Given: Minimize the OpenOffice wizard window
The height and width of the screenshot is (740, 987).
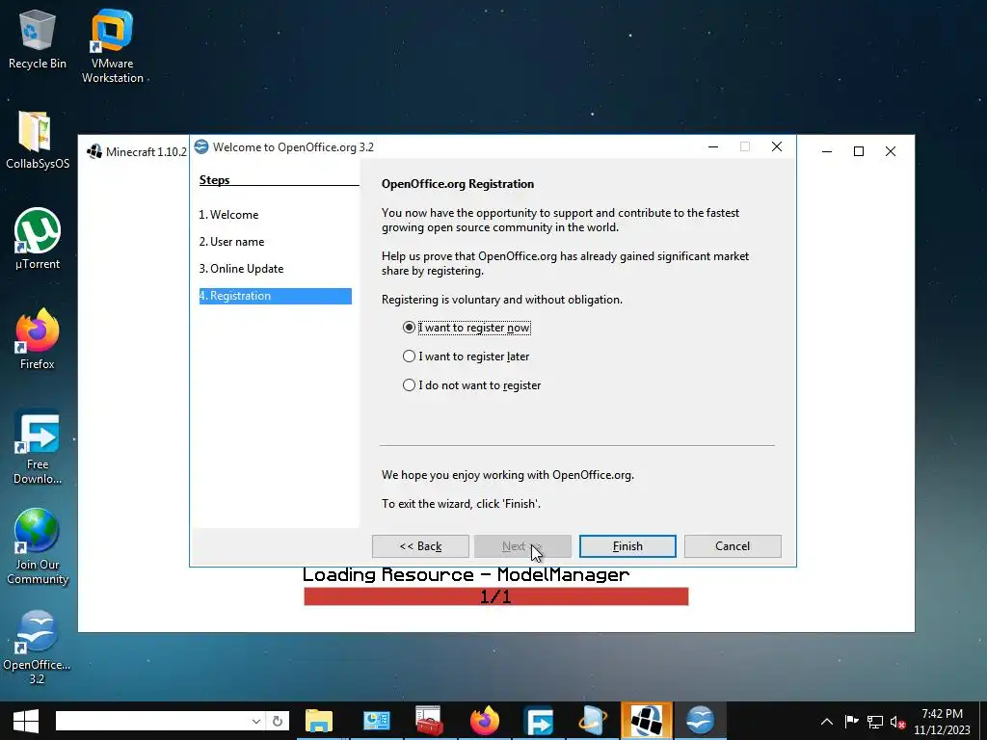Looking at the screenshot, I should pyautogui.click(x=713, y=146).
